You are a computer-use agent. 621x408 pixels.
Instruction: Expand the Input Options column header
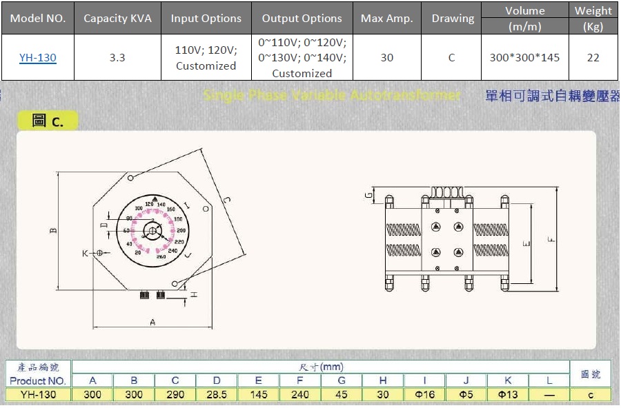206,18
